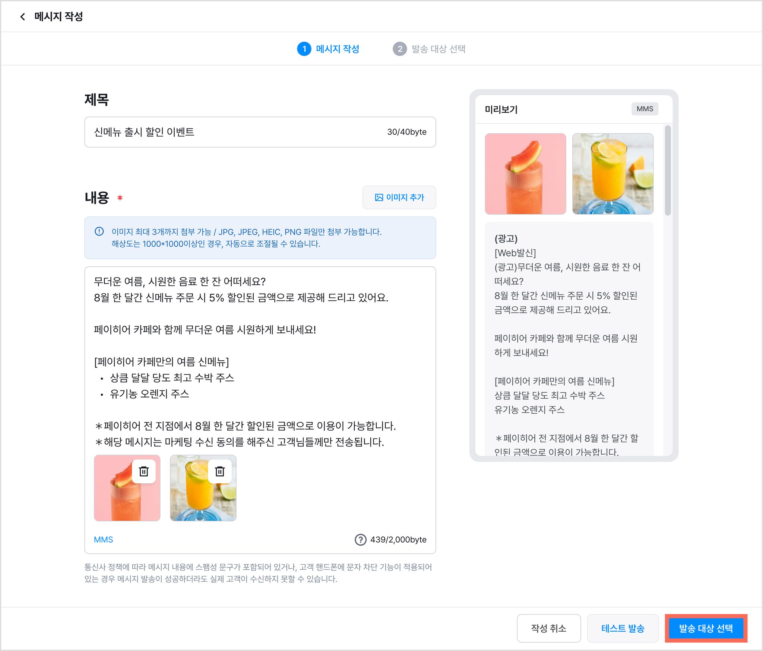Click the 내용 section label

coord(97,197)
